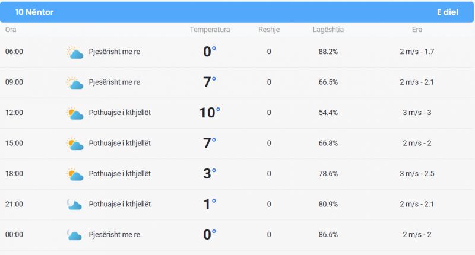475x255 pixels.
Task: Select the Reshje column header
Action: point(269,30)
